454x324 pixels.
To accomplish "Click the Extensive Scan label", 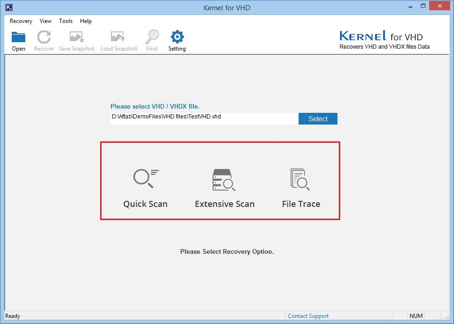I will click(225, 204).
